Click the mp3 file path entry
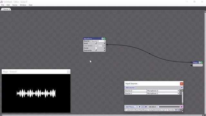Image resolution: width=206 pixels, height=116 pixels. point(150,110)
